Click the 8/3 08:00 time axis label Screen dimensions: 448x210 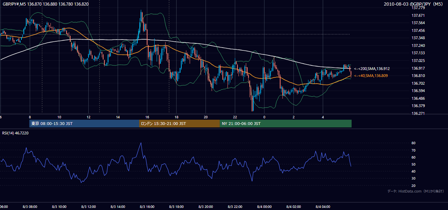pos(30,207)
